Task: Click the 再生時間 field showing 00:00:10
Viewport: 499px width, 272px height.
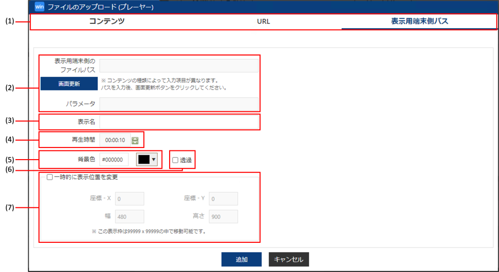Action: (x=115, y=140)
